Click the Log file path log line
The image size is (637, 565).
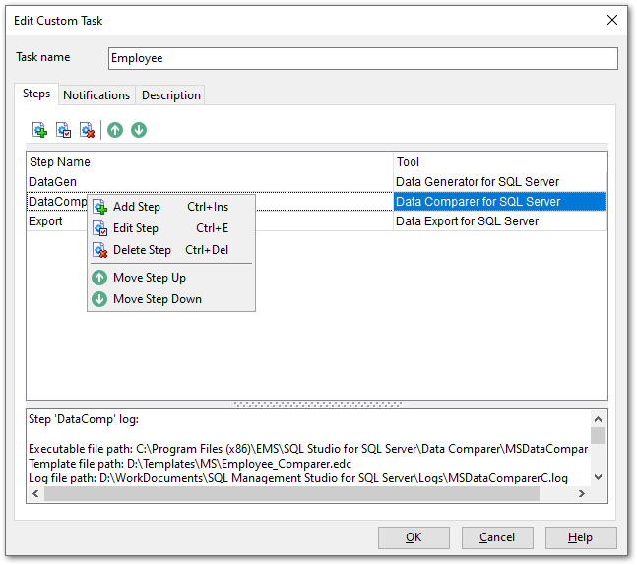click(298, 478)
